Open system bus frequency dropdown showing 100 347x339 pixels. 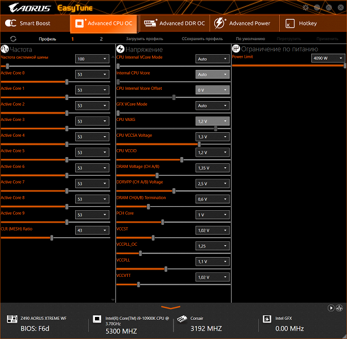point(92,59)
